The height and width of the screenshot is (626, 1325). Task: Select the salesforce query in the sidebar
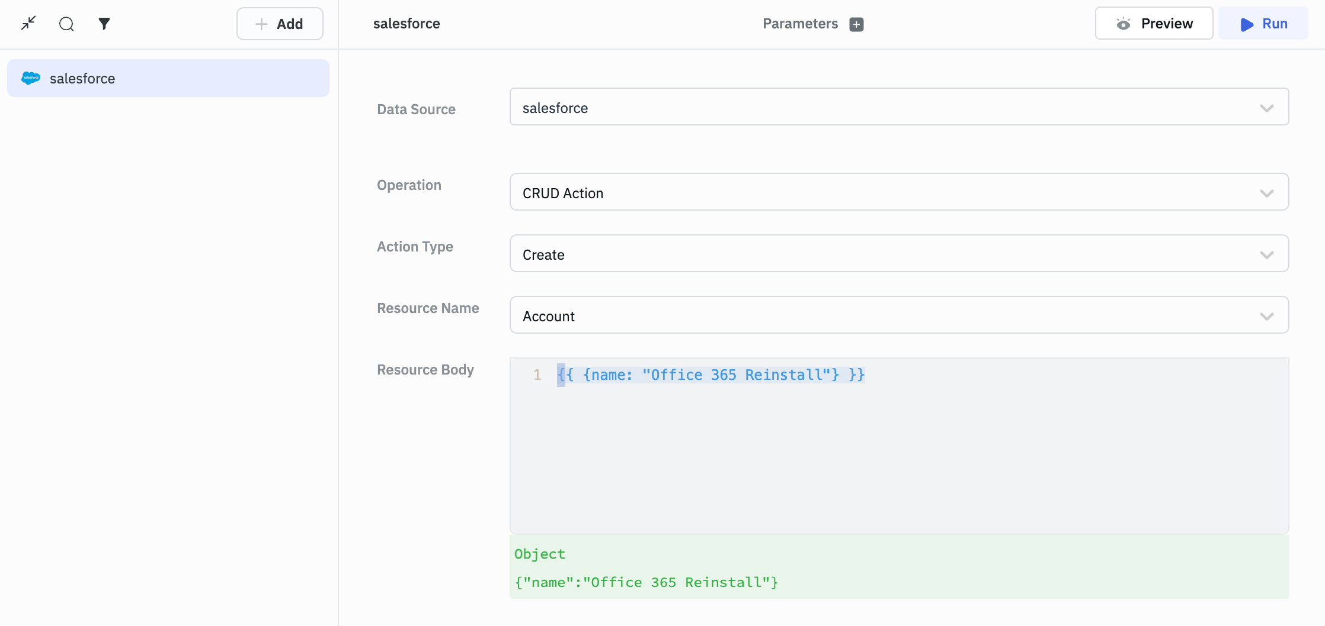click(x=168, y=78)
